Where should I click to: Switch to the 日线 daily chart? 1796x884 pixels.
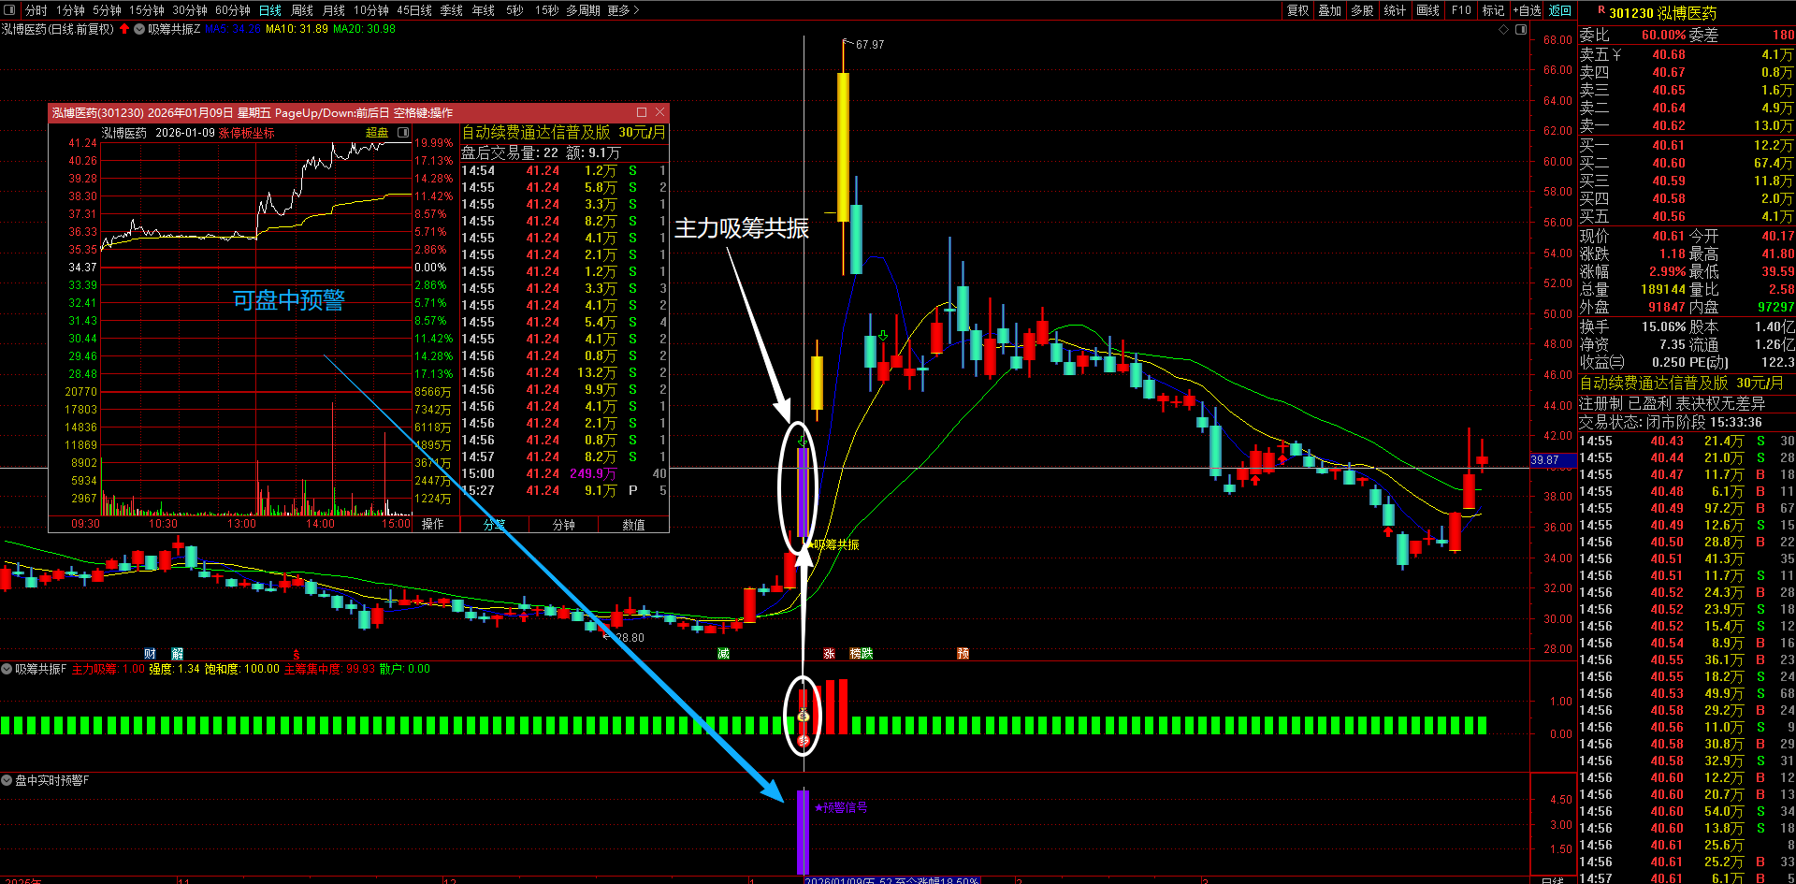click(270, 10)
